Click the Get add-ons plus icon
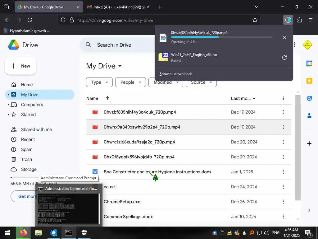Viewport: 318px width, 239px height. (309, 144)
